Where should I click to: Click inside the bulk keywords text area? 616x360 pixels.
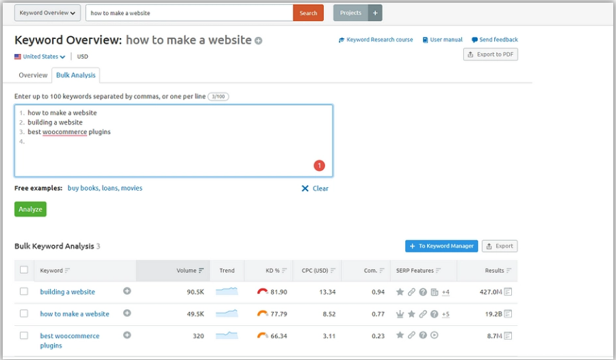click(174, 141)
